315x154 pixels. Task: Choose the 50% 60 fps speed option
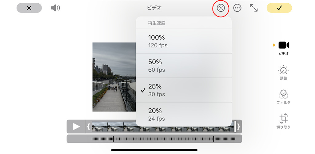click(x=184, y=66)
